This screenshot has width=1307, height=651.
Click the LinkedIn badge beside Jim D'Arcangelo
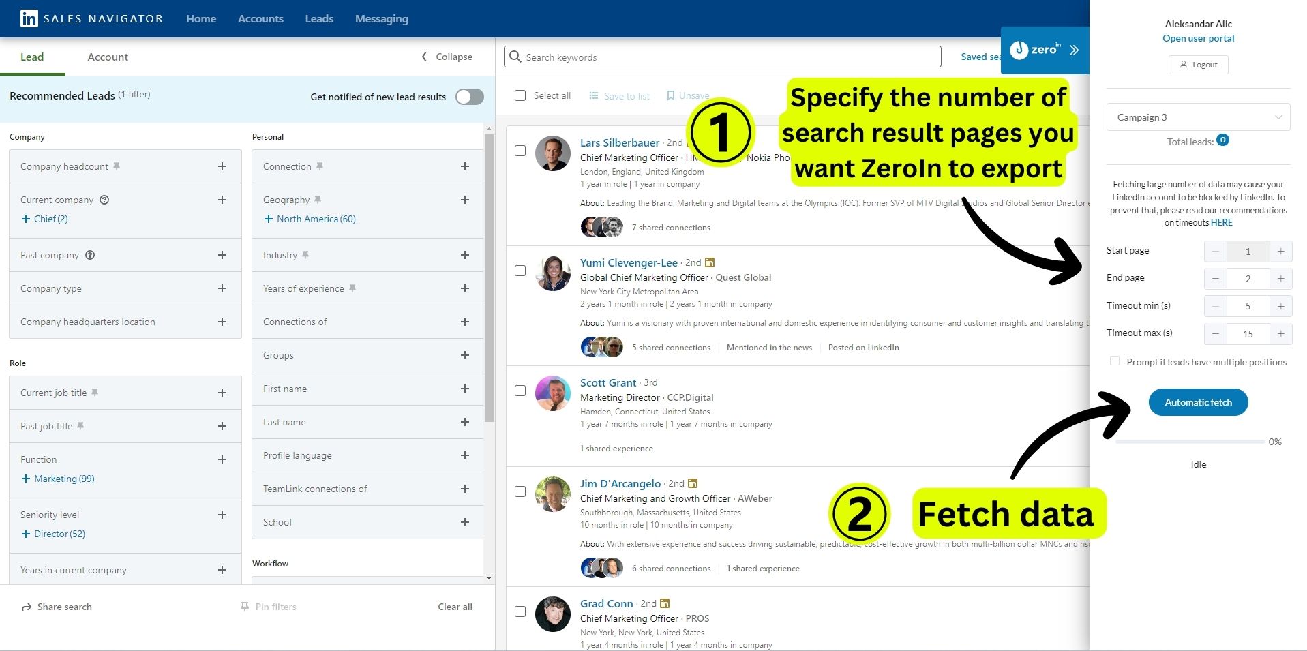point(693,483)
